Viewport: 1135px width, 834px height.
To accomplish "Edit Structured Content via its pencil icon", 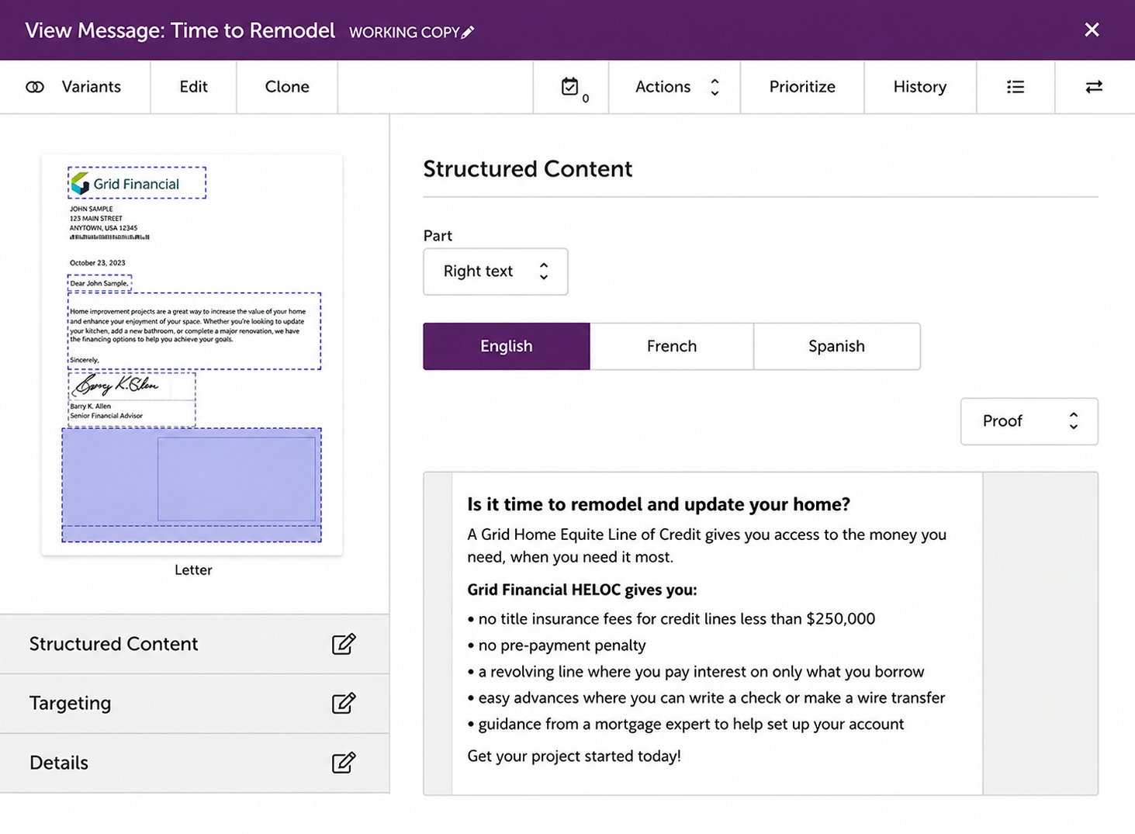I will [344, 644].
